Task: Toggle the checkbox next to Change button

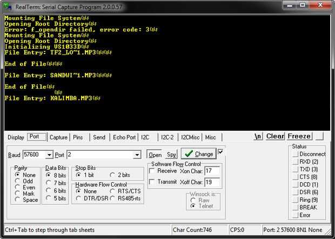Action: (220, 152)
